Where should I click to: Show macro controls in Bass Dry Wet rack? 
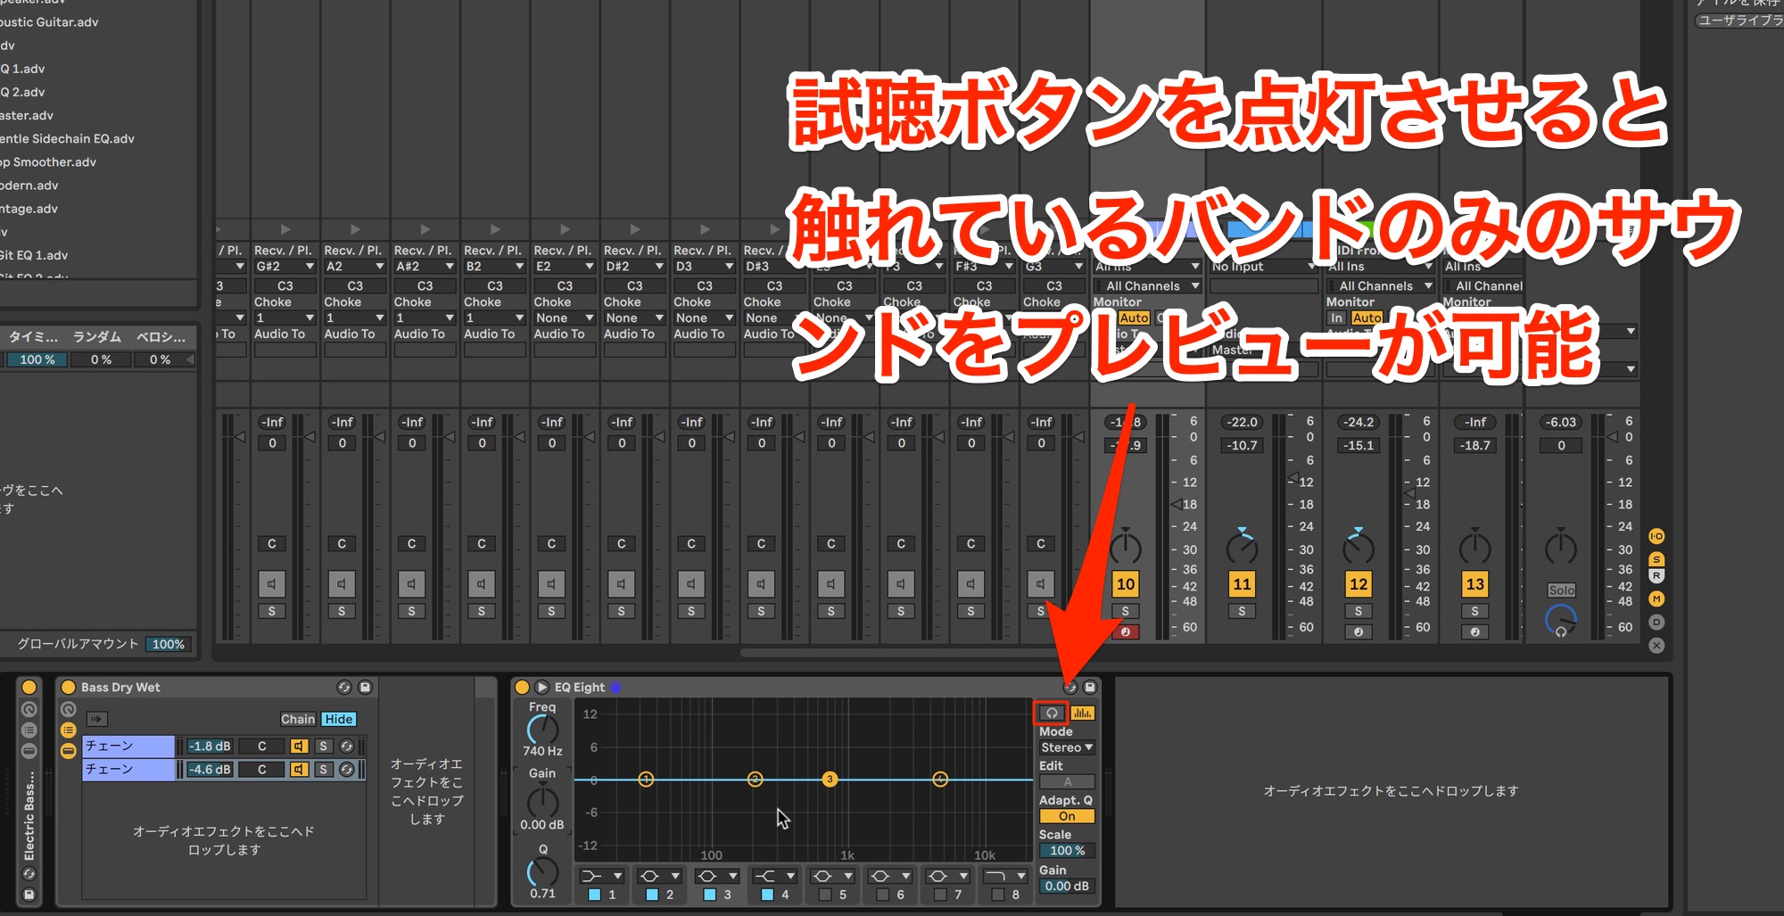tap(69, 709)
